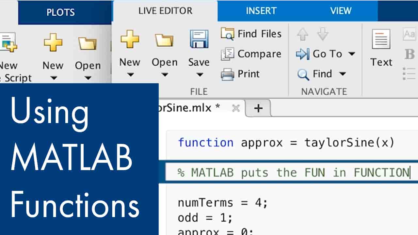The width and height of the screenshot is (418, 235).
Task: Click the text style Aa icon
Action: pyautogui.click(x=410, y=34)
